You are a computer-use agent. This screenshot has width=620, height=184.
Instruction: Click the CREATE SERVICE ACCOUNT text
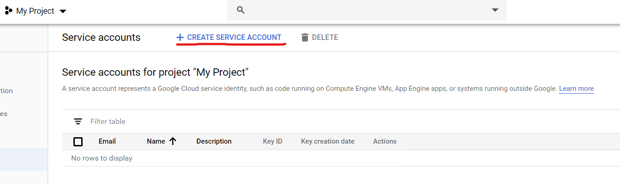(x=234, y=37)
